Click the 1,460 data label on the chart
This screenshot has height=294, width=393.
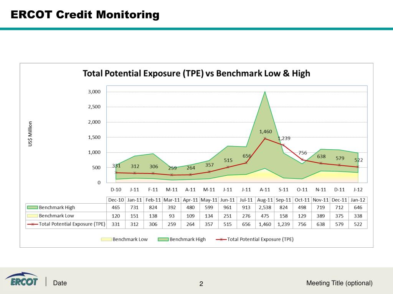pyautogui.click(x=266, y=132)
